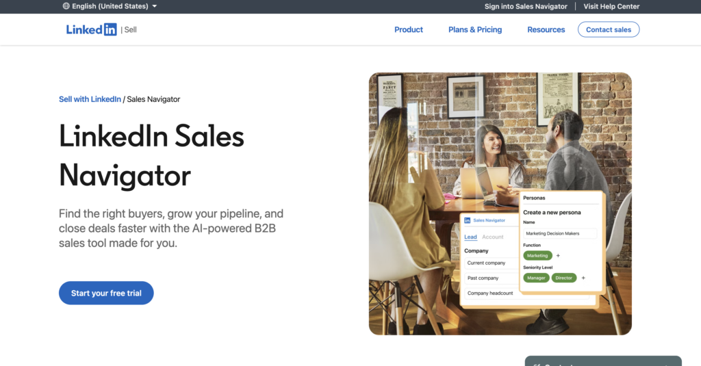Click the Start your free trial button
This screenshot has height=366, width=701.
point(106,293)
